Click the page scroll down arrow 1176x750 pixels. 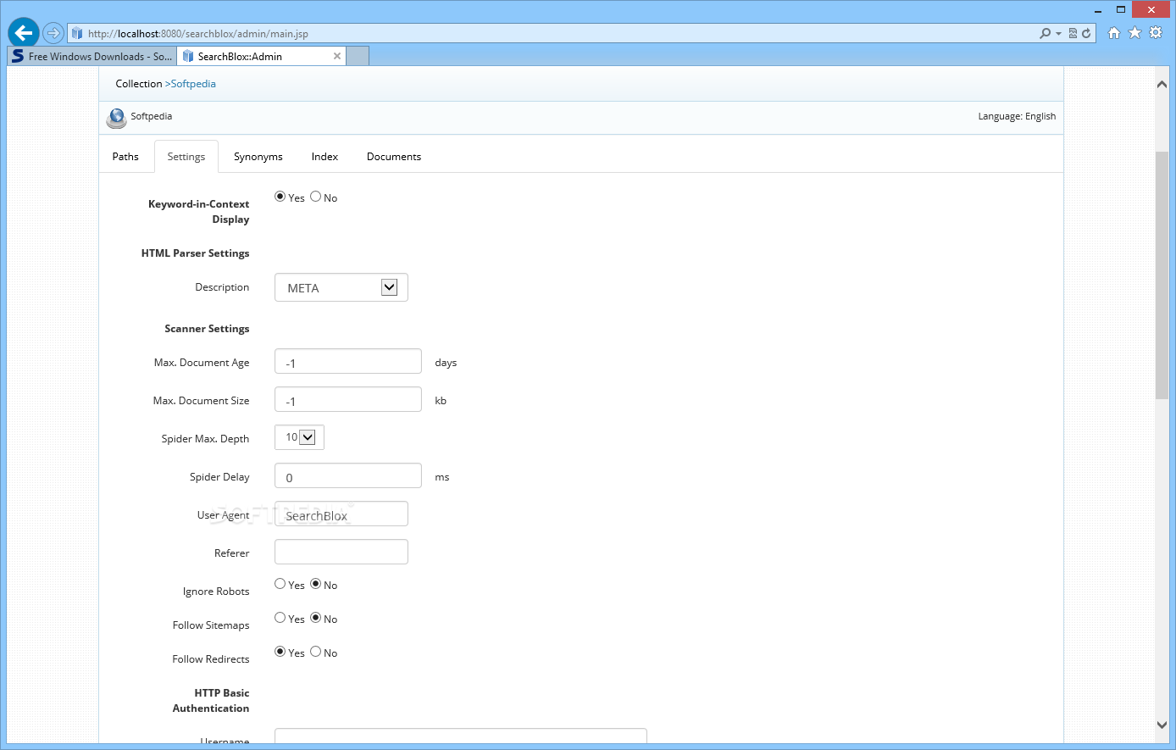1162,725
